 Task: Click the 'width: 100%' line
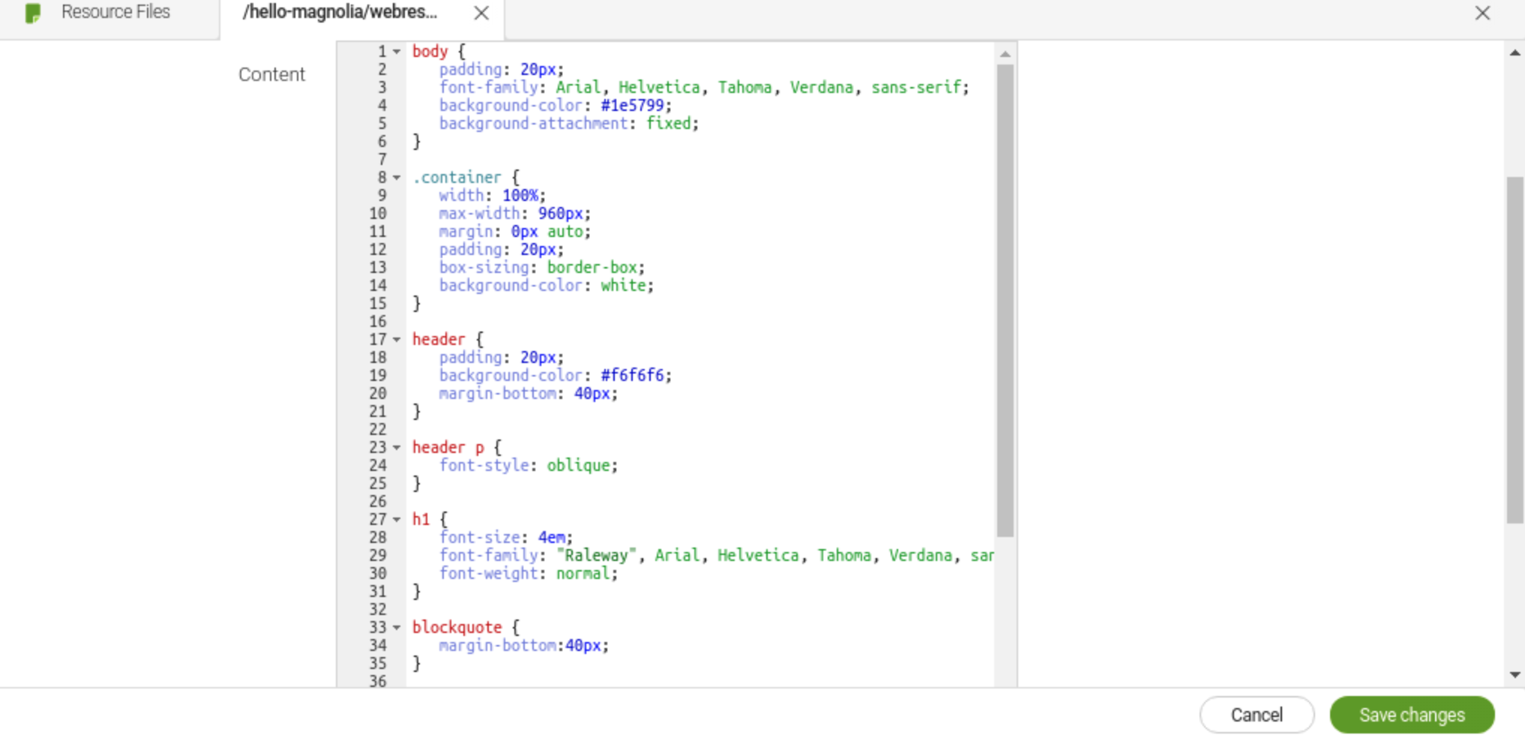[493, 196]
